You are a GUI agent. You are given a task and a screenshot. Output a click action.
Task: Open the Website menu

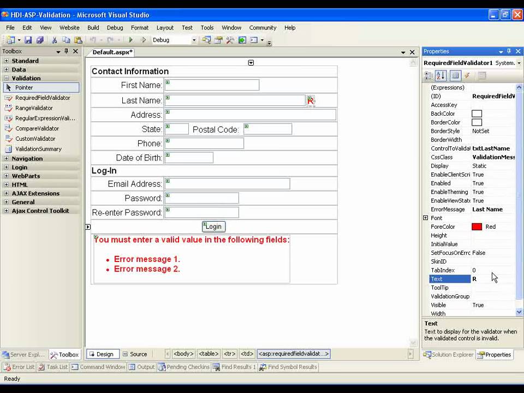pyautogui.click(x=69, y=28)
